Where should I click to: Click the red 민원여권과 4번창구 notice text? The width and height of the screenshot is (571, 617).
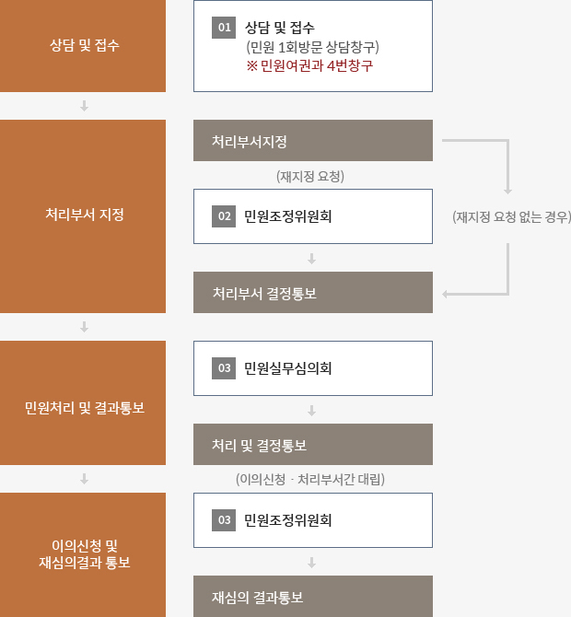point(309,65)
